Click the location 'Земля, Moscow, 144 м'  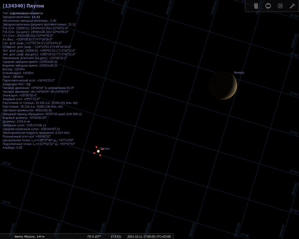click(x=29, y=236)
